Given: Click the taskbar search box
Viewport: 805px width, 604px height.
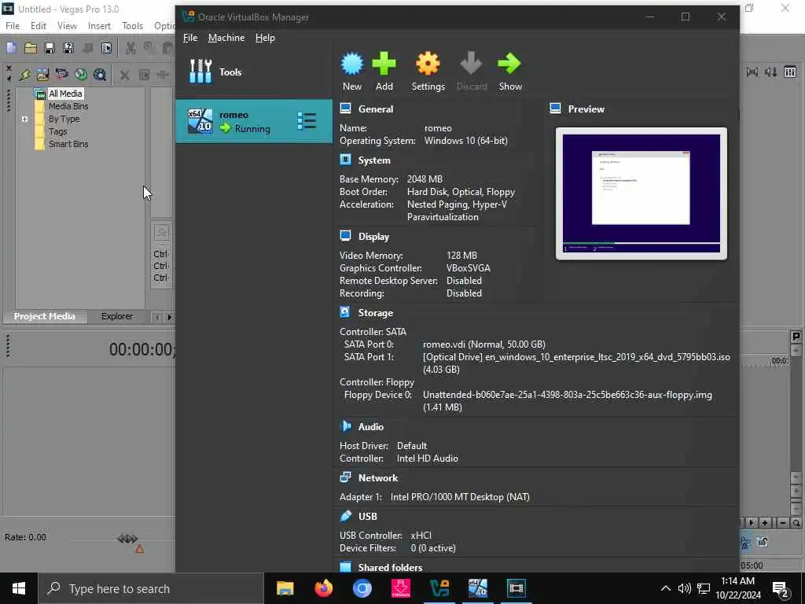Looking at the screenshot, I should tap(151, 588).
